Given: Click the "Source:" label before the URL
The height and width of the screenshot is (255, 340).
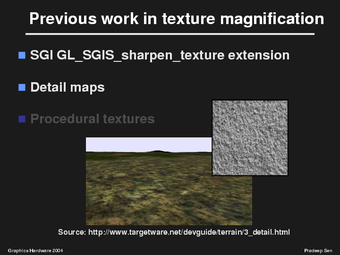Looking at the screenshot, I should [72, 232].
